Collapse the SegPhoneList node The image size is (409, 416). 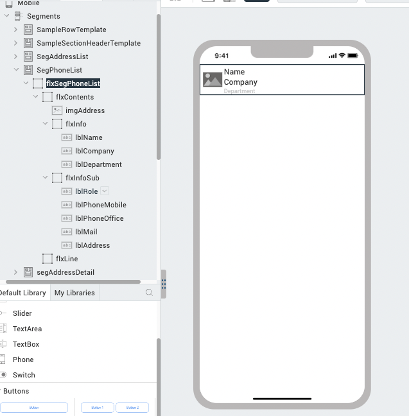tap(17, 70)
